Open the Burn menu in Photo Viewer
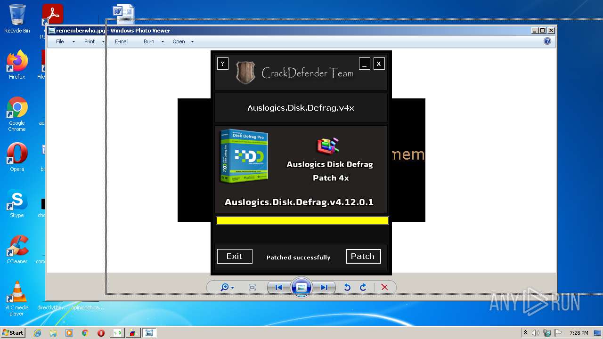Screen dimensions: 603x339 [x=149, y=41]
